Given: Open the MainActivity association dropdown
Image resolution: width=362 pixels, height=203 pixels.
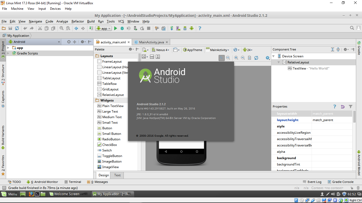Looking at the screenshot, I should click(218, 50).
